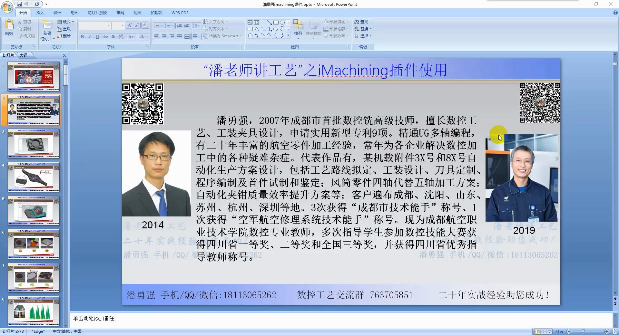Click the bullets list icon

pyautogui.click(x=157, y=26)
